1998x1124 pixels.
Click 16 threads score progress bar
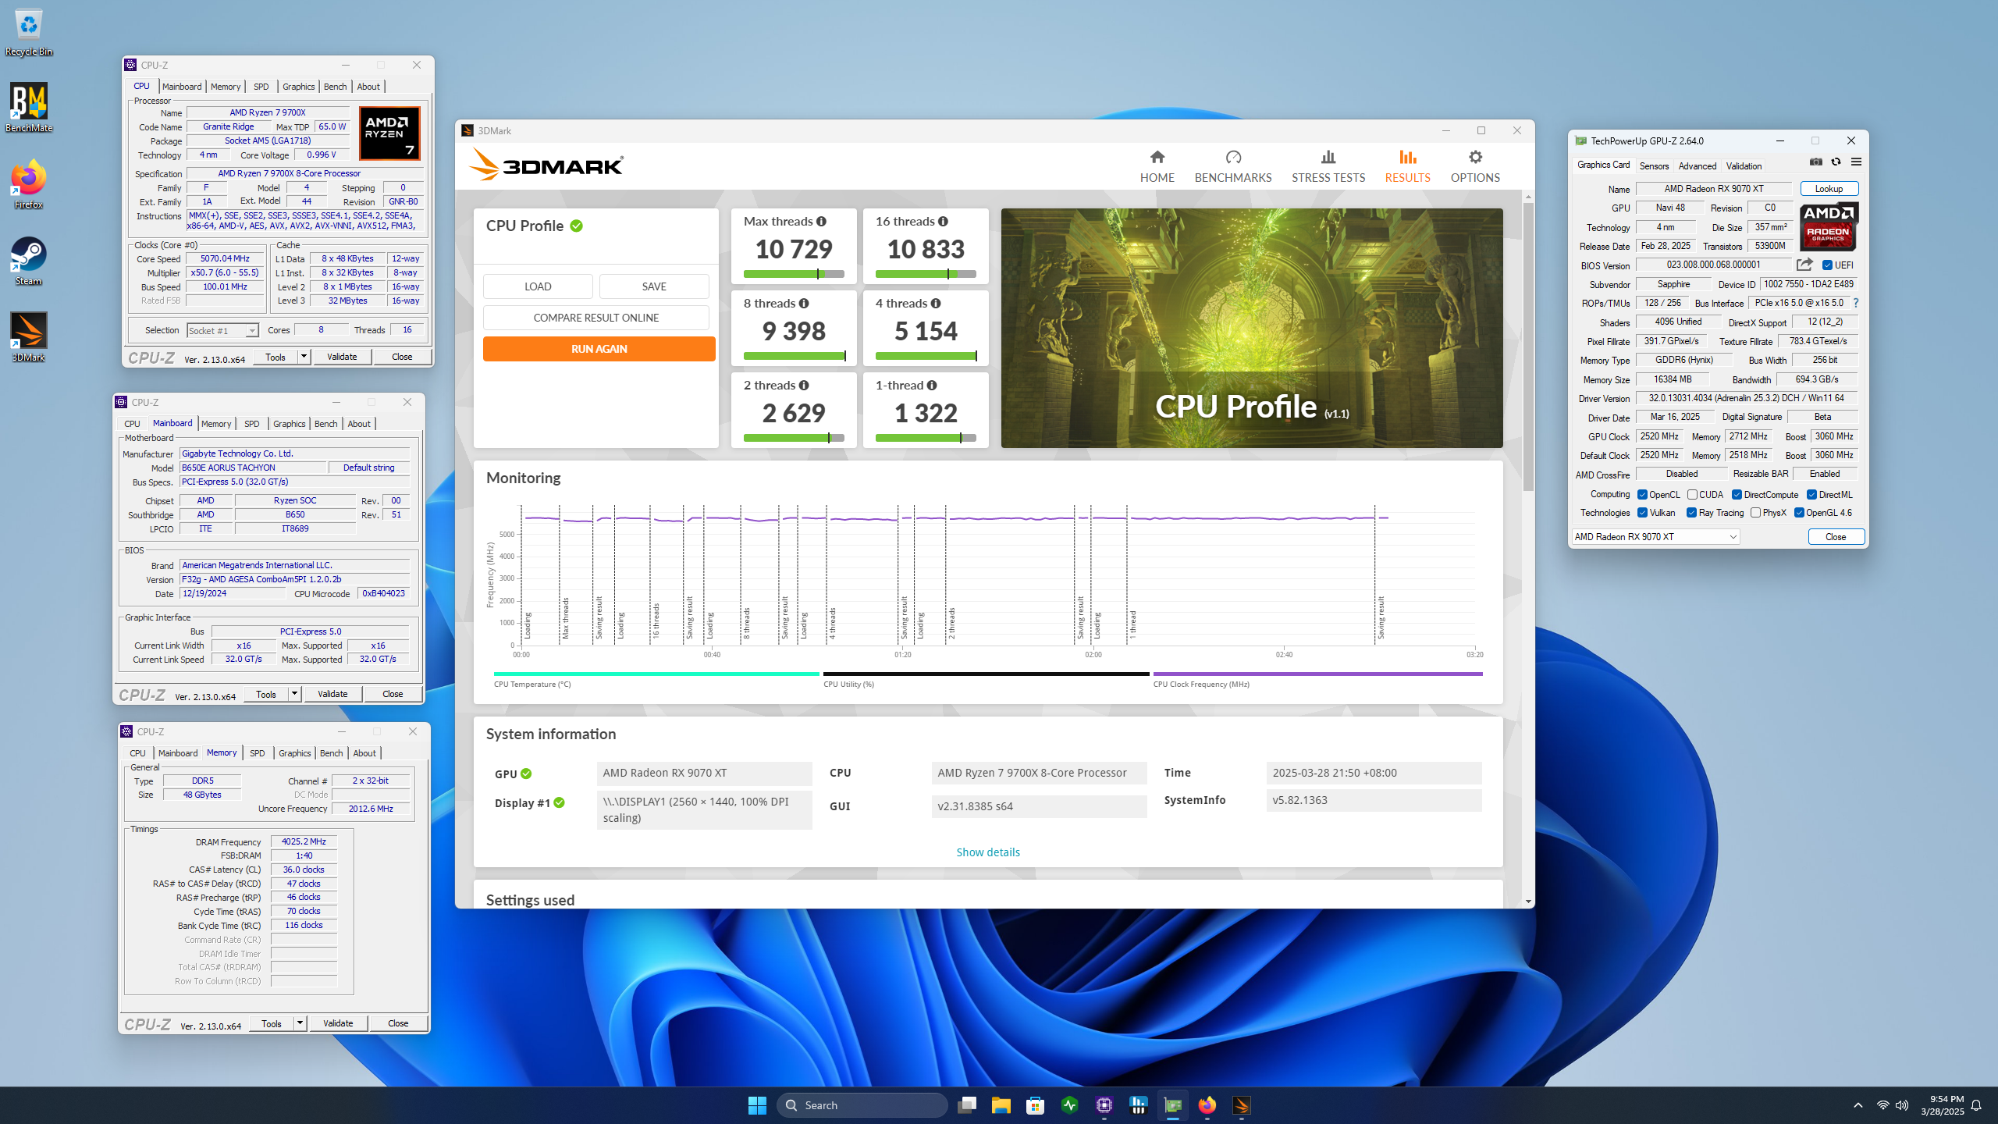(x=926, y=274)
